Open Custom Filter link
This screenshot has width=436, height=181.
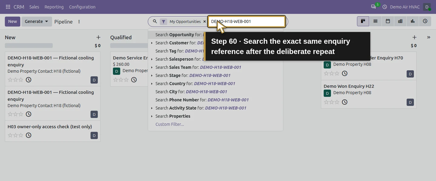tap(170, 124)
